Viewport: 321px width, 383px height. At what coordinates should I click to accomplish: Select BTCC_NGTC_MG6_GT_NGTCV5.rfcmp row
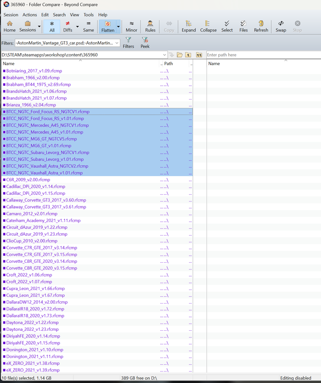point(97,139)
